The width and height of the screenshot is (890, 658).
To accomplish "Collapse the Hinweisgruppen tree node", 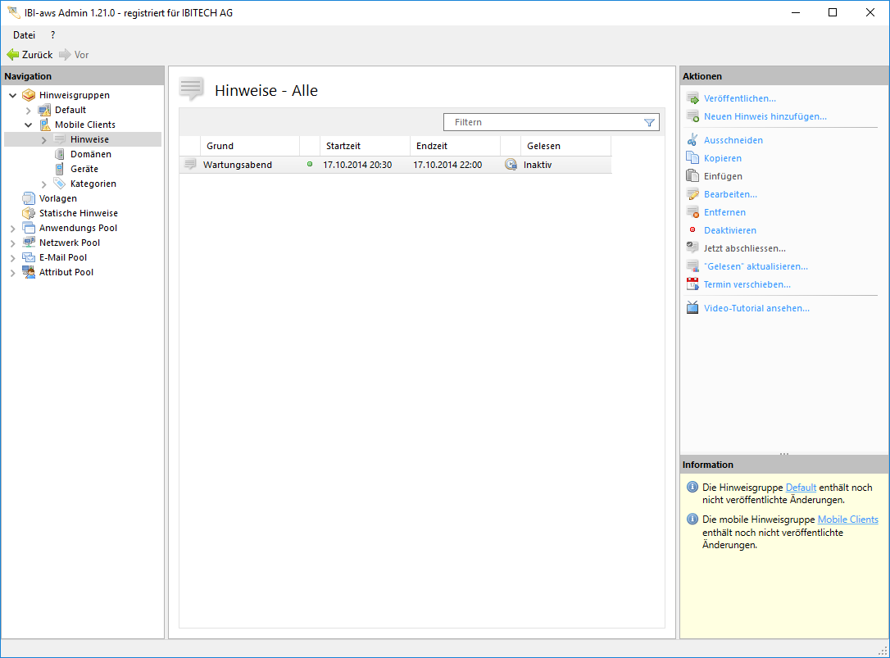I will tap(12, 95).
